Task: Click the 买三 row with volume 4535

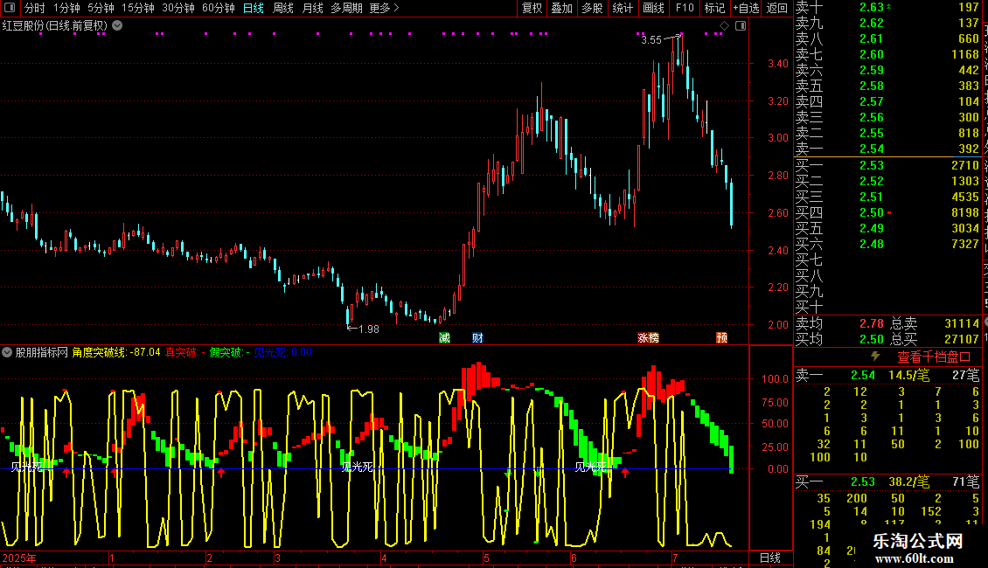Action: 887,197
